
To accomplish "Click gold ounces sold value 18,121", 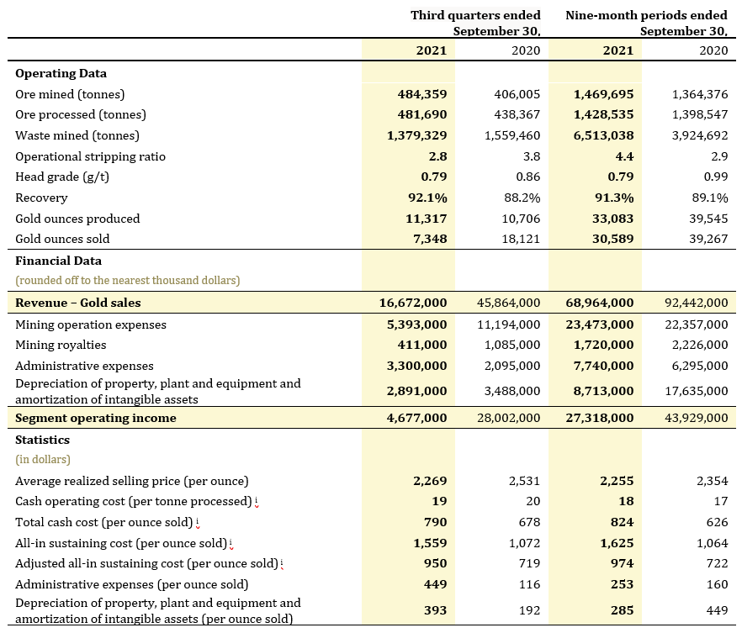I will (521, 239).
